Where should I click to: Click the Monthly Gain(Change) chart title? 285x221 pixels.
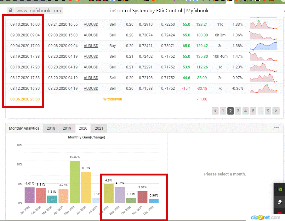pyautogui.click(x=87, y=137)
